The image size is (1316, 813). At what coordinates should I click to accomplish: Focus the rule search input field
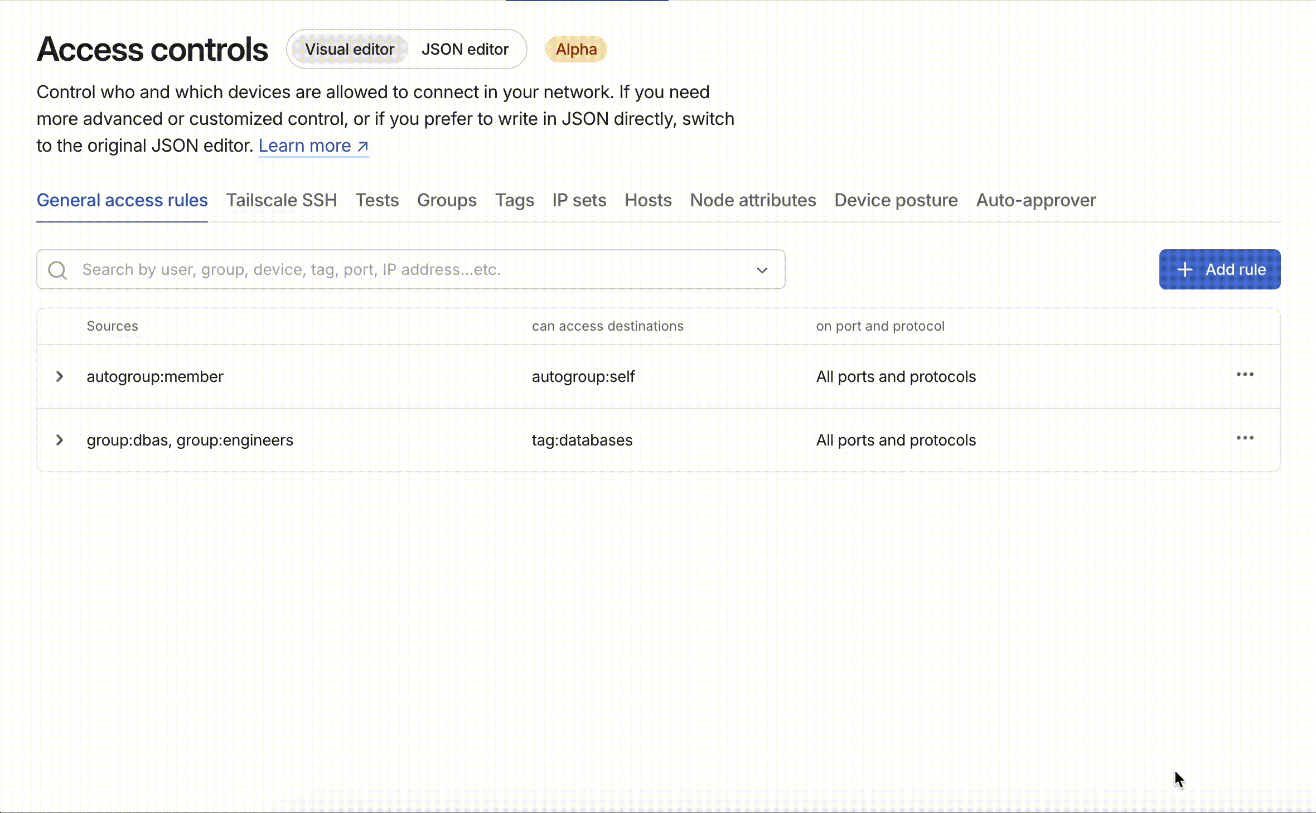[411, 269]
